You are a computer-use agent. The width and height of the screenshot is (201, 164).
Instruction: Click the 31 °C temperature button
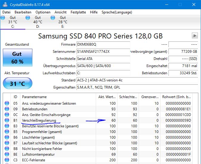click(18, 83)
